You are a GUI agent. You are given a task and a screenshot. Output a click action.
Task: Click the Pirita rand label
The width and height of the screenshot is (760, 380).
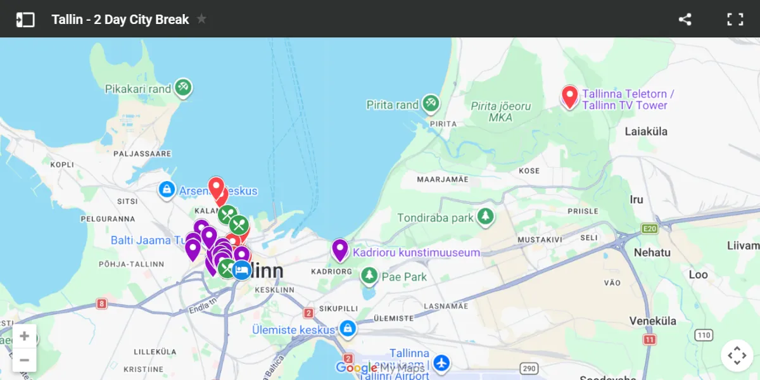[393, 105]
